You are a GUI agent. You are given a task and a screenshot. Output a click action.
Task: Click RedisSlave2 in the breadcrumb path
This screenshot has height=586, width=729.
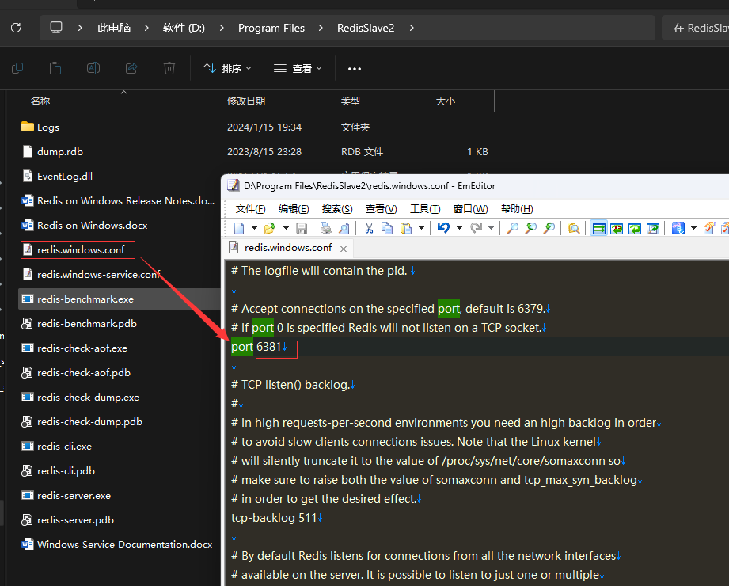click(366, 28)
